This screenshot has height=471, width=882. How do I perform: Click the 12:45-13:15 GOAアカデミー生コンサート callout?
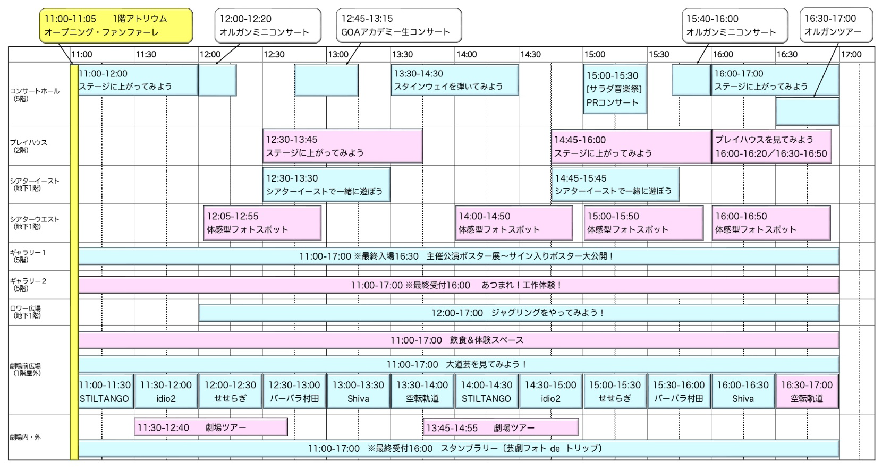tap(399, 25)
